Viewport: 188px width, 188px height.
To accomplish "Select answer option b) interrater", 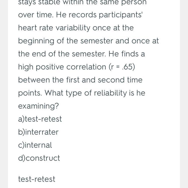I will tap(38, 132).
